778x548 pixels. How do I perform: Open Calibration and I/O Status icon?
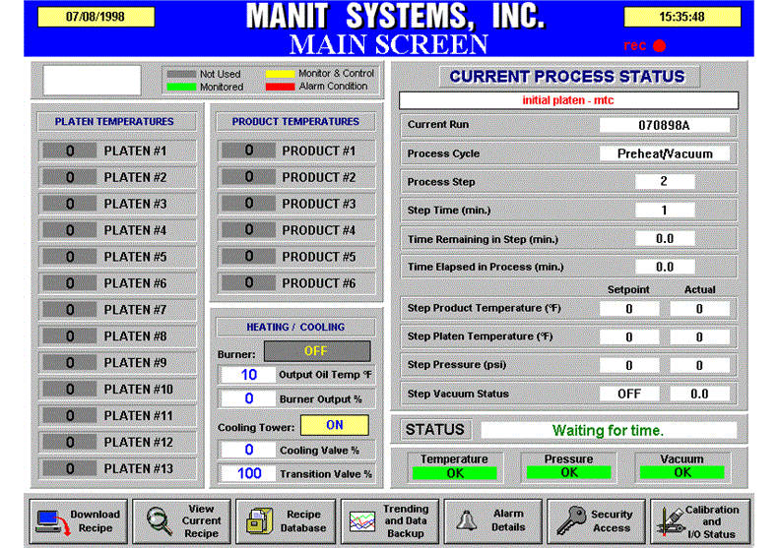point(670,520)
